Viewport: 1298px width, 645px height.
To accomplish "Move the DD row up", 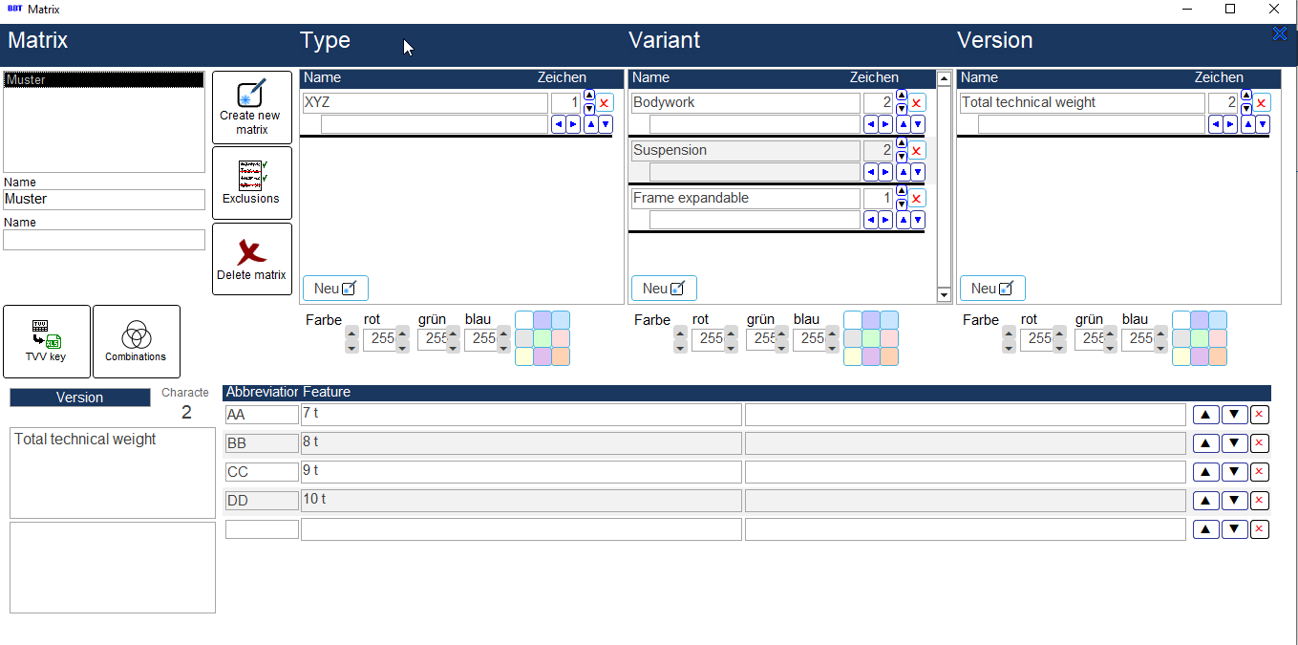I will point(1206,501).
